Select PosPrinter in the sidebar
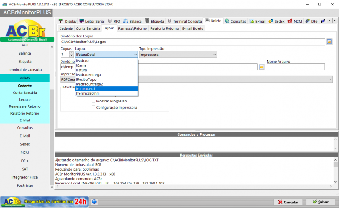The width and height of the screenshot is (339, 208). (25, 185)
